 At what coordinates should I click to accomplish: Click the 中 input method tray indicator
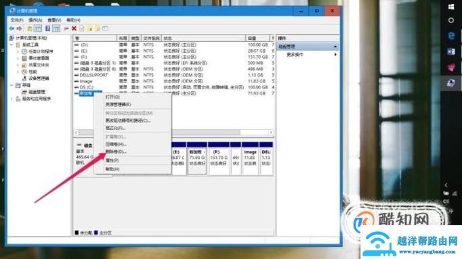[450, 211]
